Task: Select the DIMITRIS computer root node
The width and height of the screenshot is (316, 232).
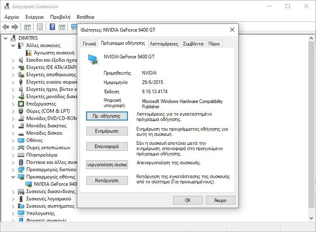Action: point(28,38)
